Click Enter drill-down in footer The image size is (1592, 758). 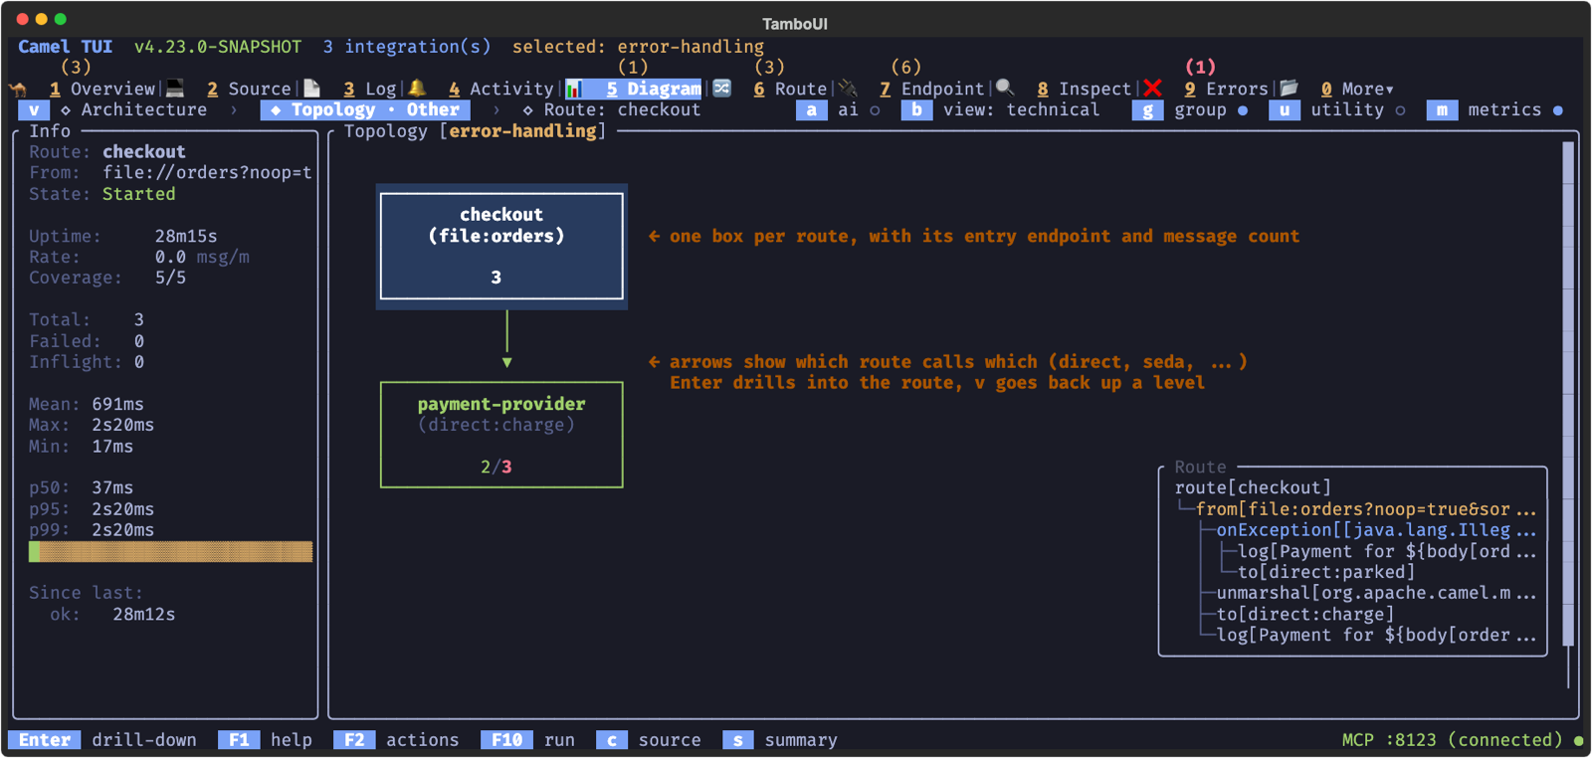point(102,740)
